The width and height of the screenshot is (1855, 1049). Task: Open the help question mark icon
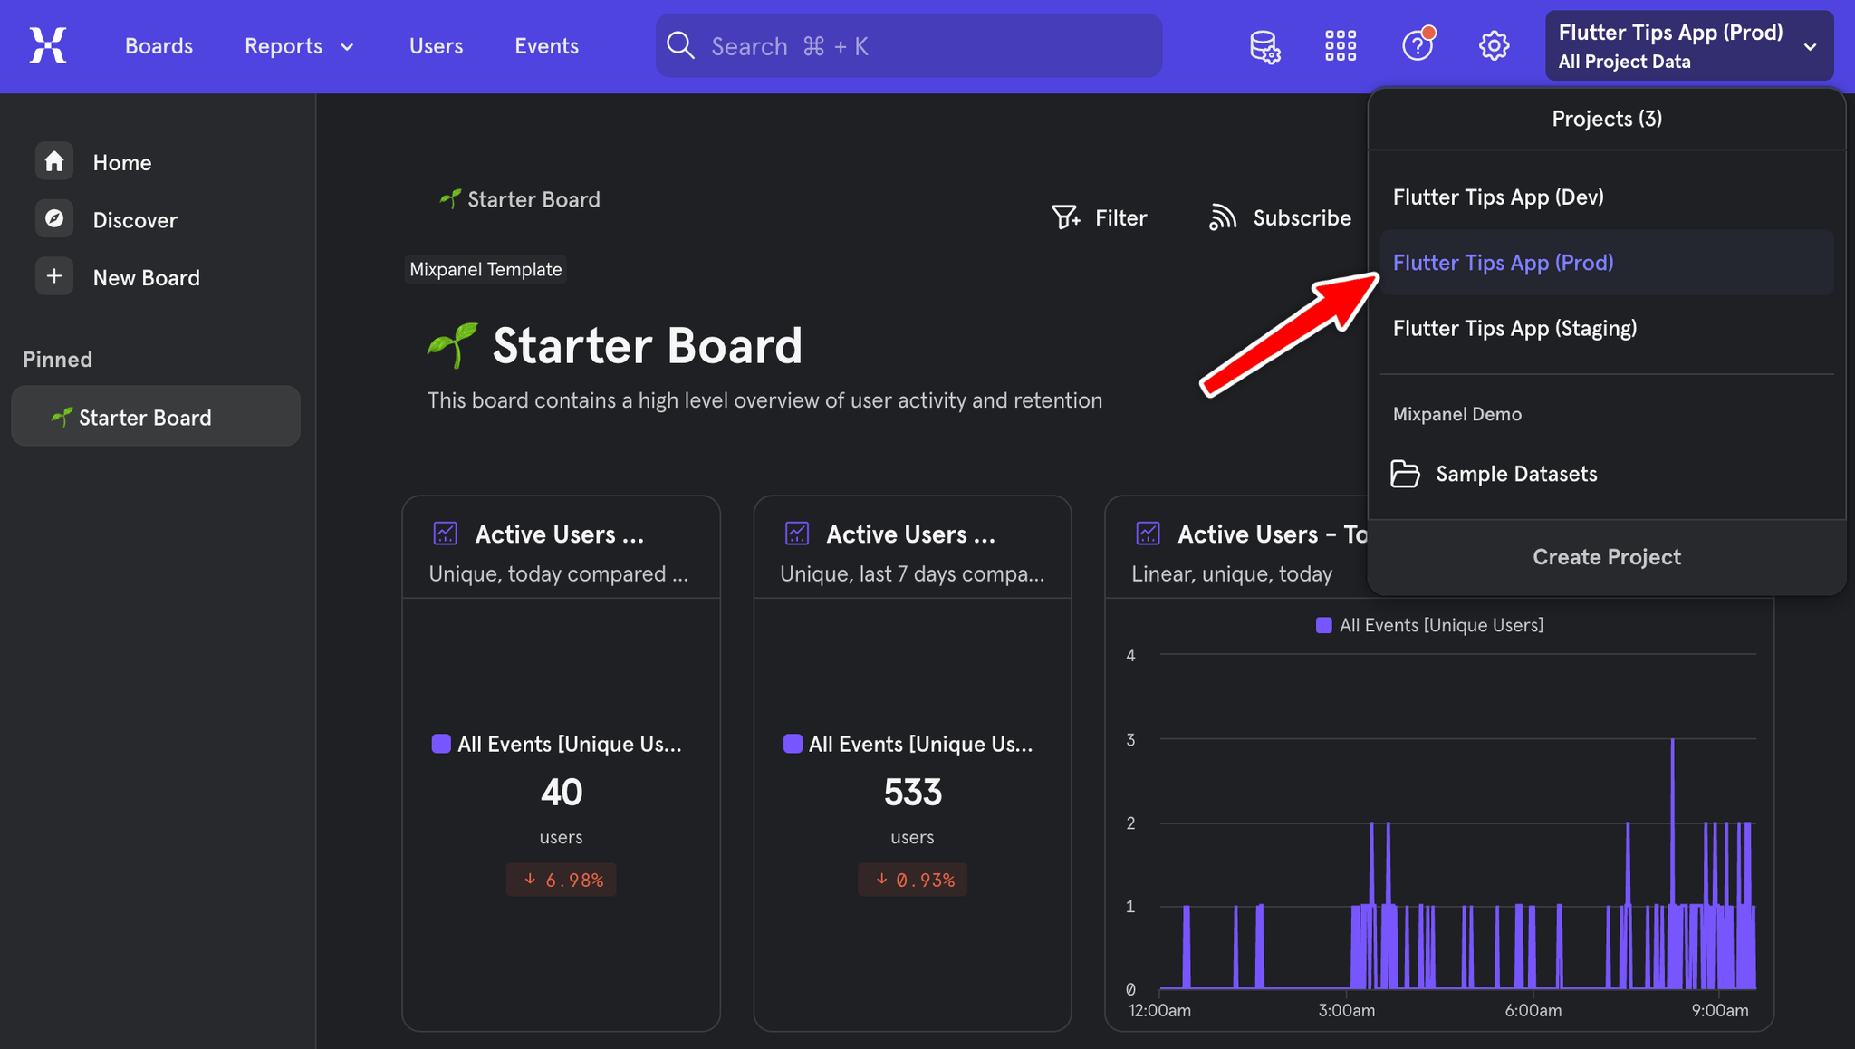click(1418, 45)
